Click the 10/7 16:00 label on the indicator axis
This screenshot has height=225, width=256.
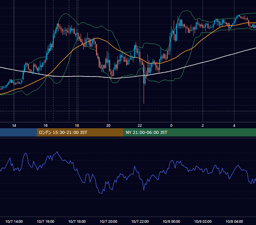(x=46, y=221)
